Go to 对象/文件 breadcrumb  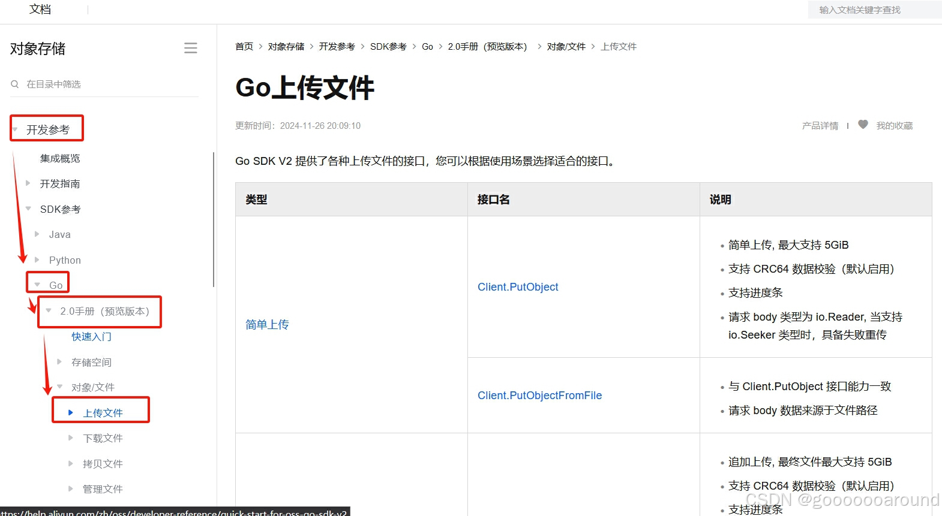click(x=566, y=46)
